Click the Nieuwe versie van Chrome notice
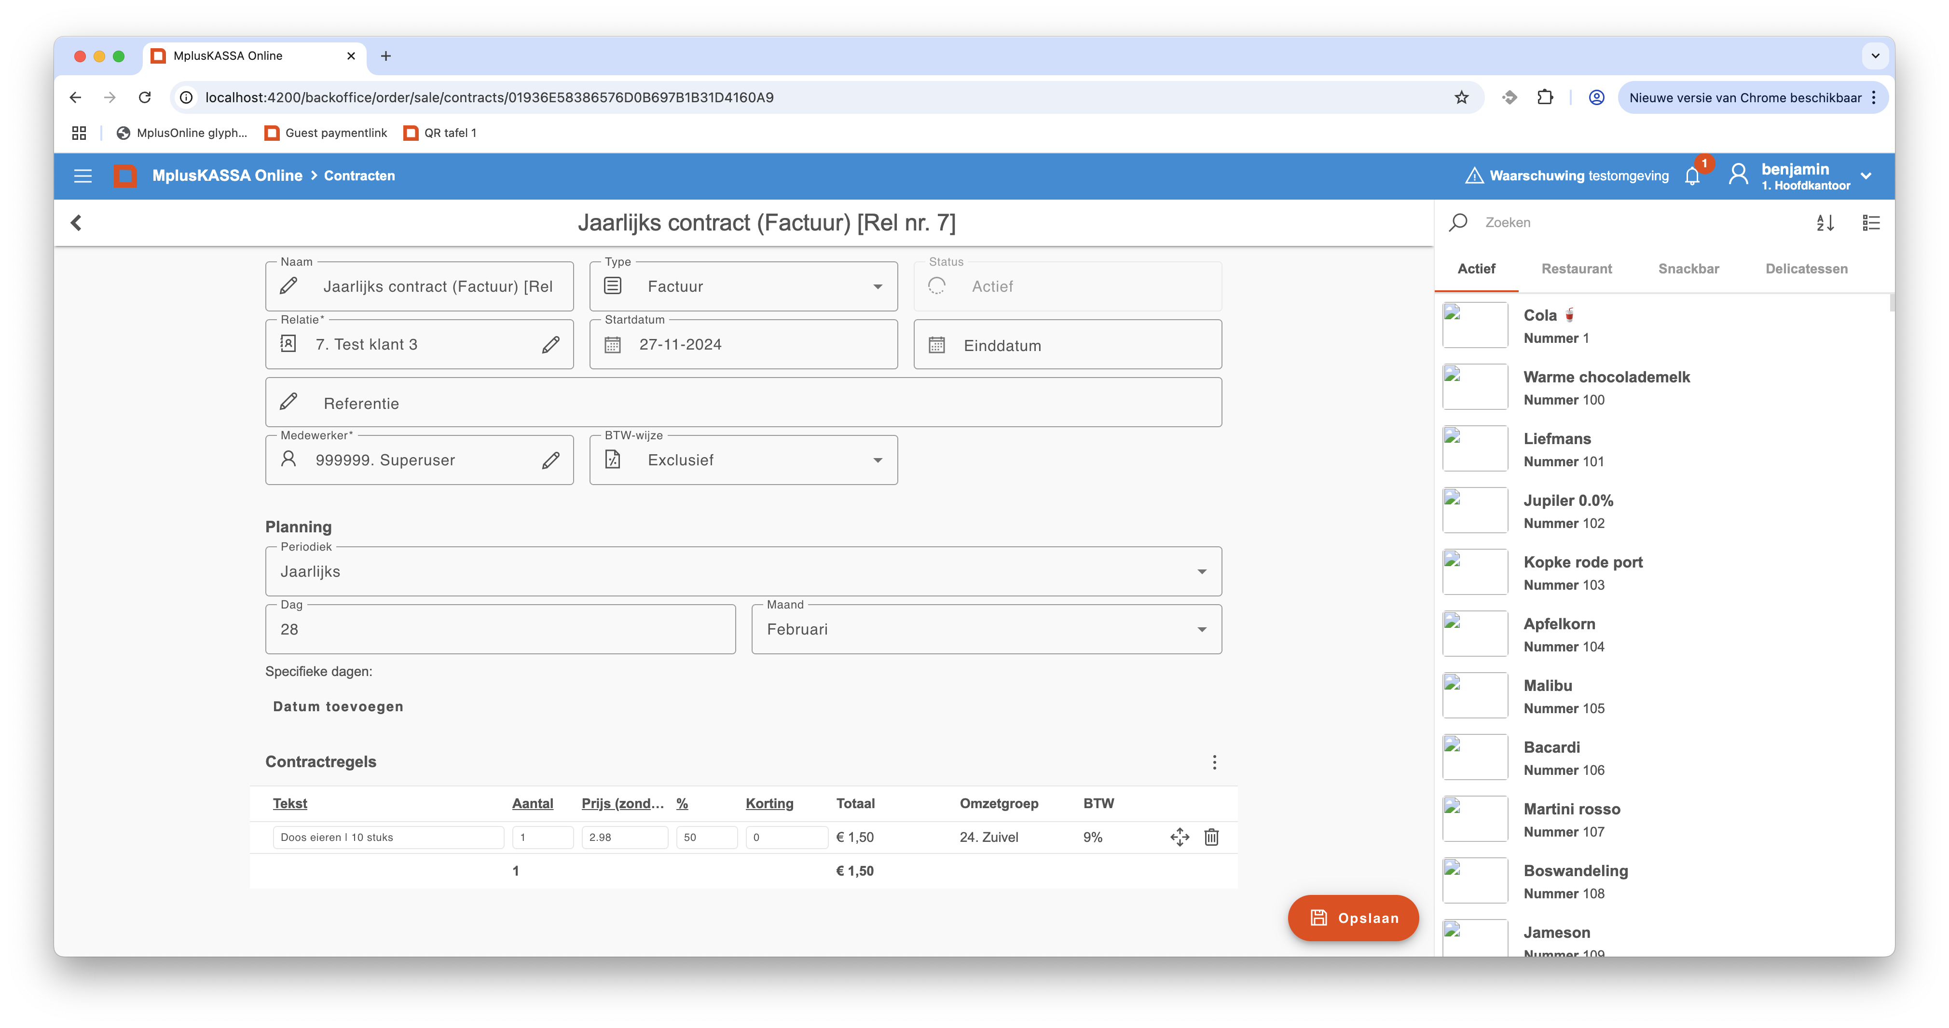This screenshot has width=1949, height=1028. (x=1745, y=97)
